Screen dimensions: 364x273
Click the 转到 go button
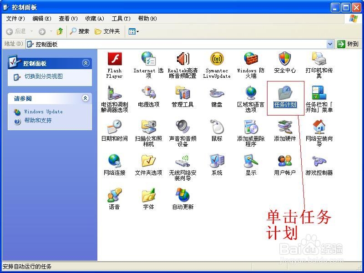[x=348, y=44]
